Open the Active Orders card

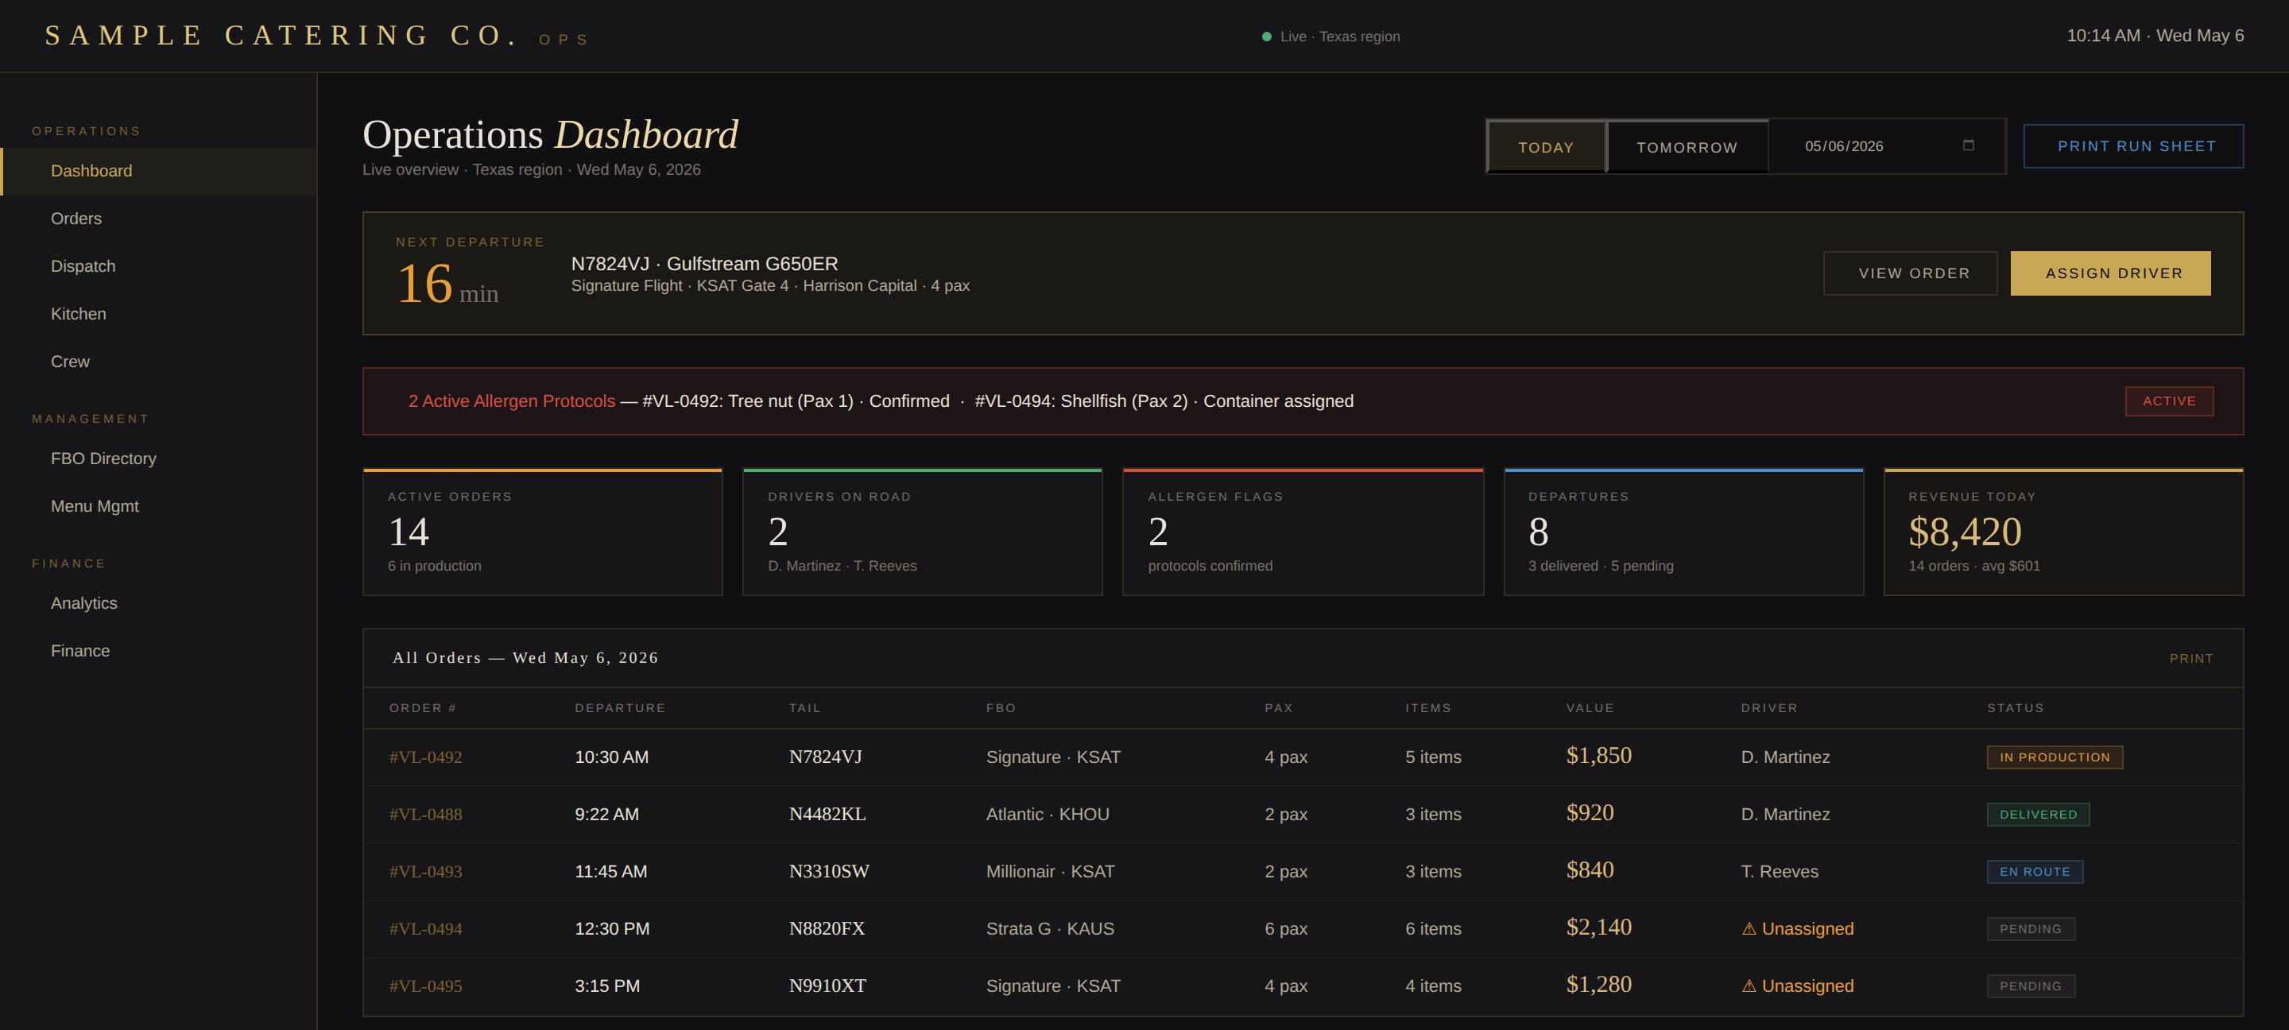542,532
